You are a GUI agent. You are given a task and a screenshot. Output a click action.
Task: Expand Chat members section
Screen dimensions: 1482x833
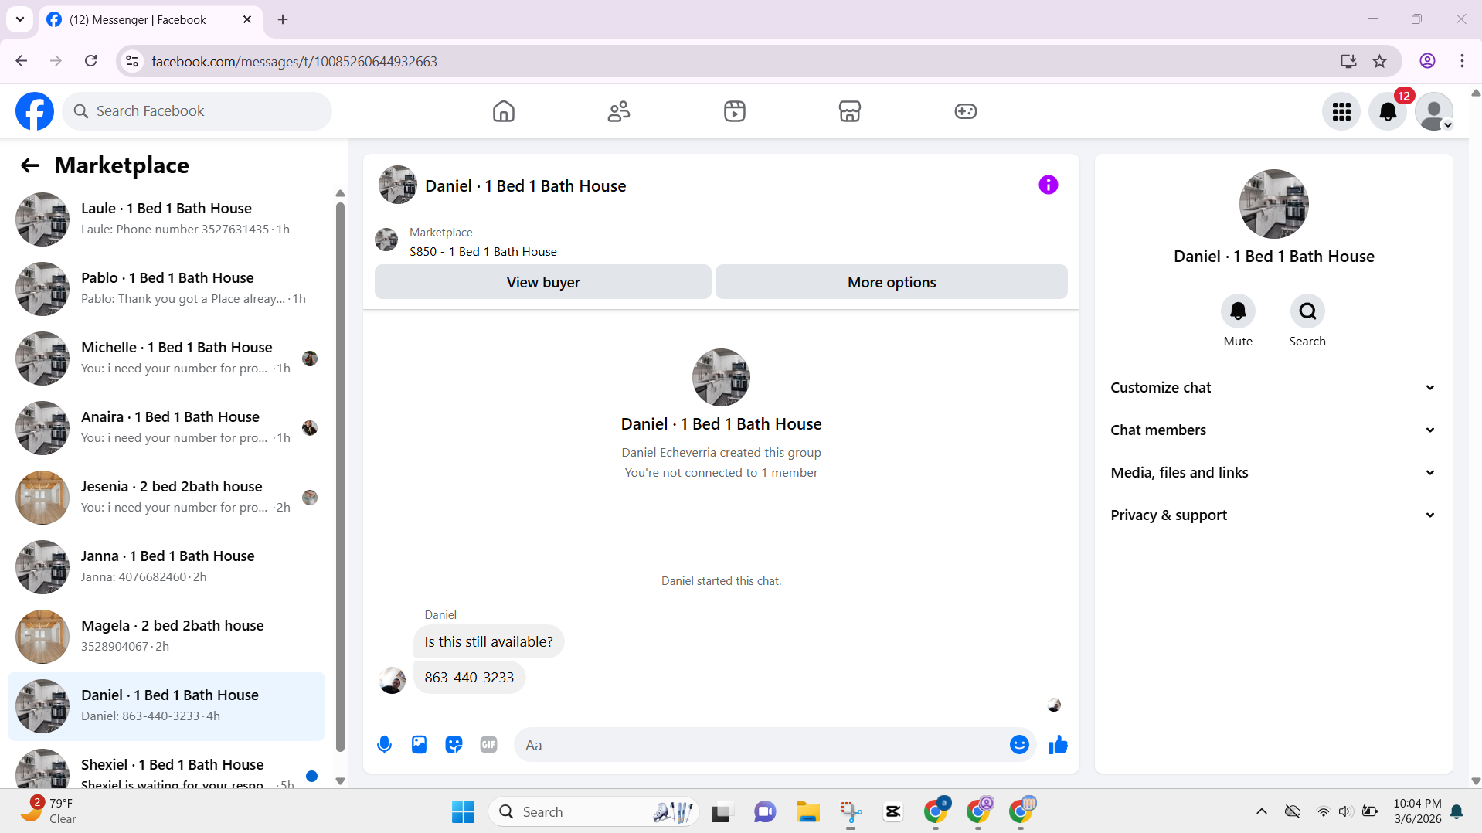pyautogui.click(x=1273, y=430)
